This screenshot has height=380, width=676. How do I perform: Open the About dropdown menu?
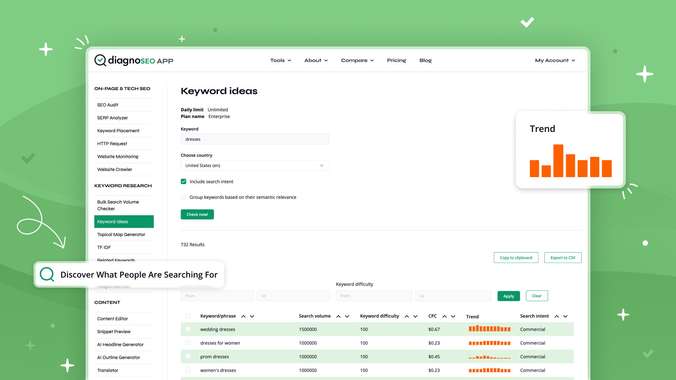(316, 60)
